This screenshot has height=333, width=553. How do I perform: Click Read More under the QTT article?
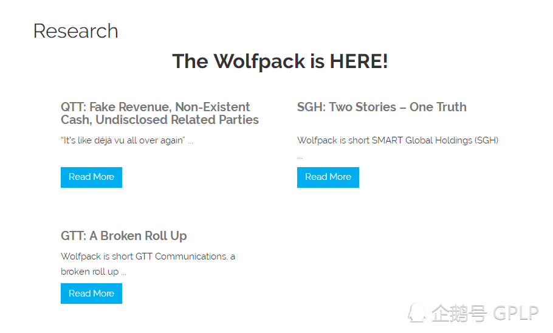tap(91, 177)
